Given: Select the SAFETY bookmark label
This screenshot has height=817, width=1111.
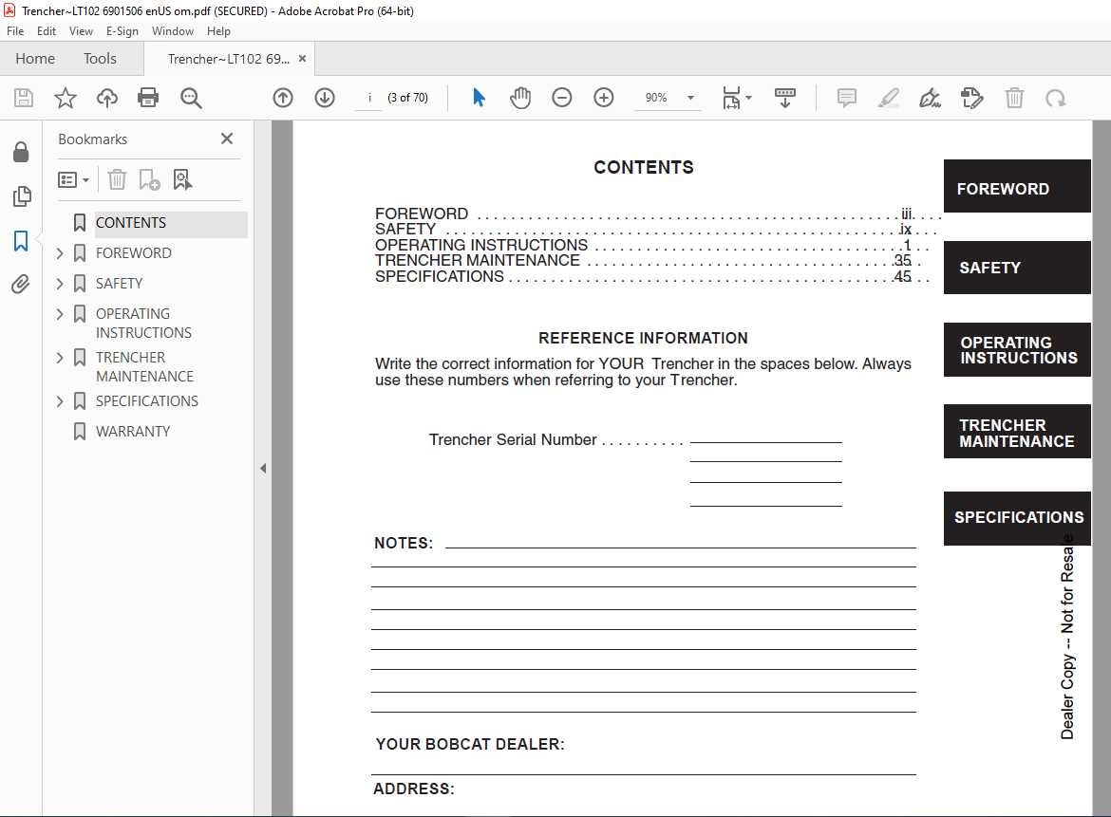Looking at the screenshot, I should click(x=119, y=284).
